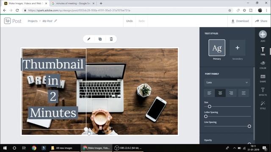This screenshot has width=271, height=152.
Task: Click the pencil edit icon above canvas
Action: (x=88, y=39)
